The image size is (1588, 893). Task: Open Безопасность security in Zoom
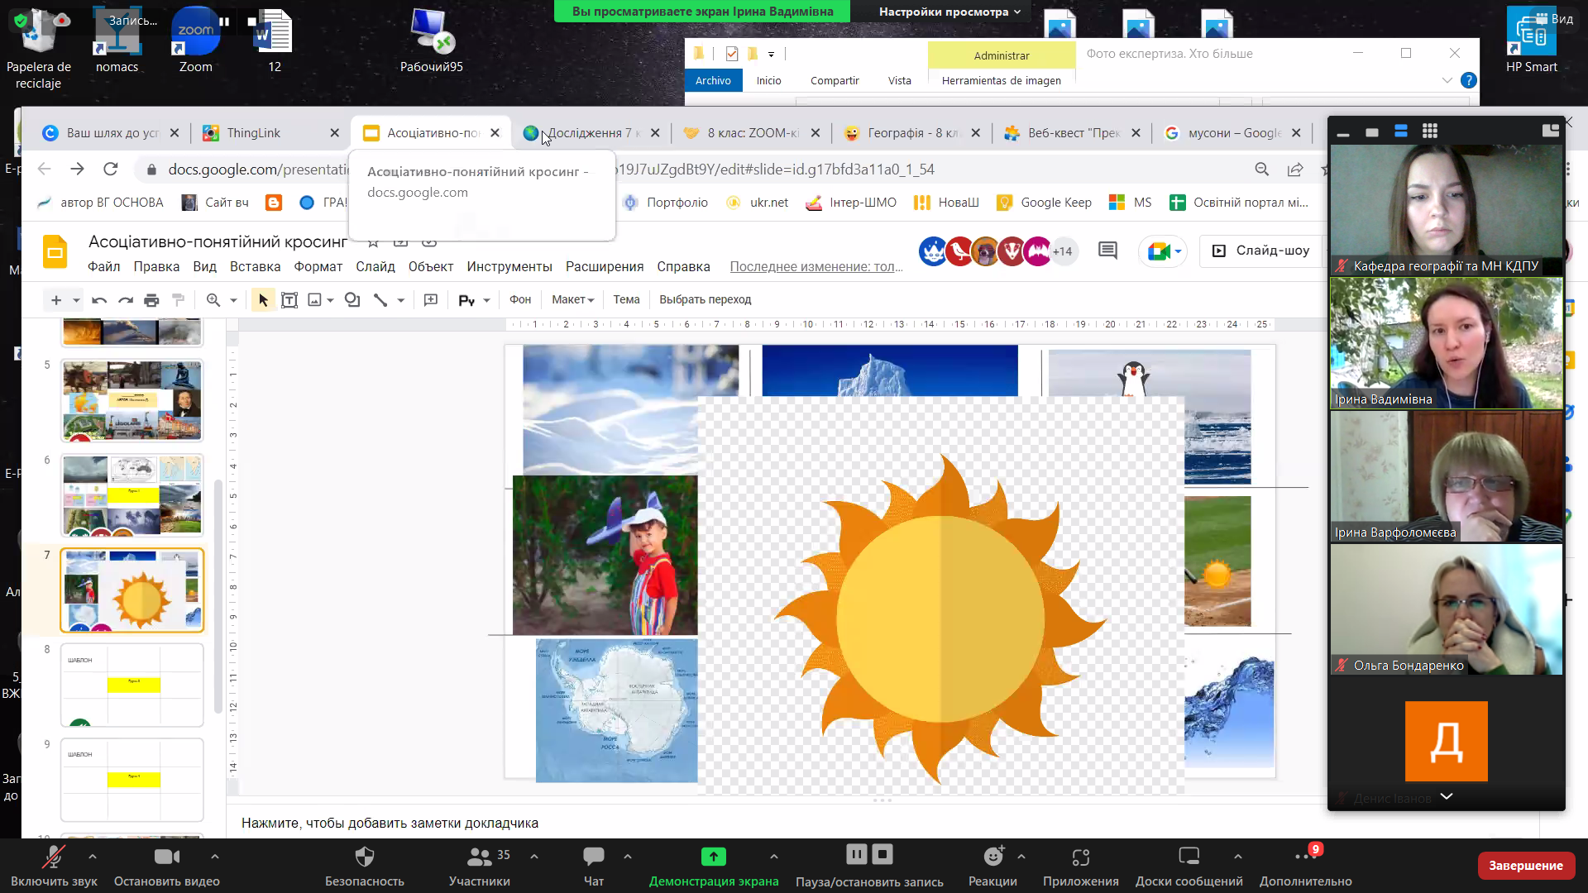364,867
